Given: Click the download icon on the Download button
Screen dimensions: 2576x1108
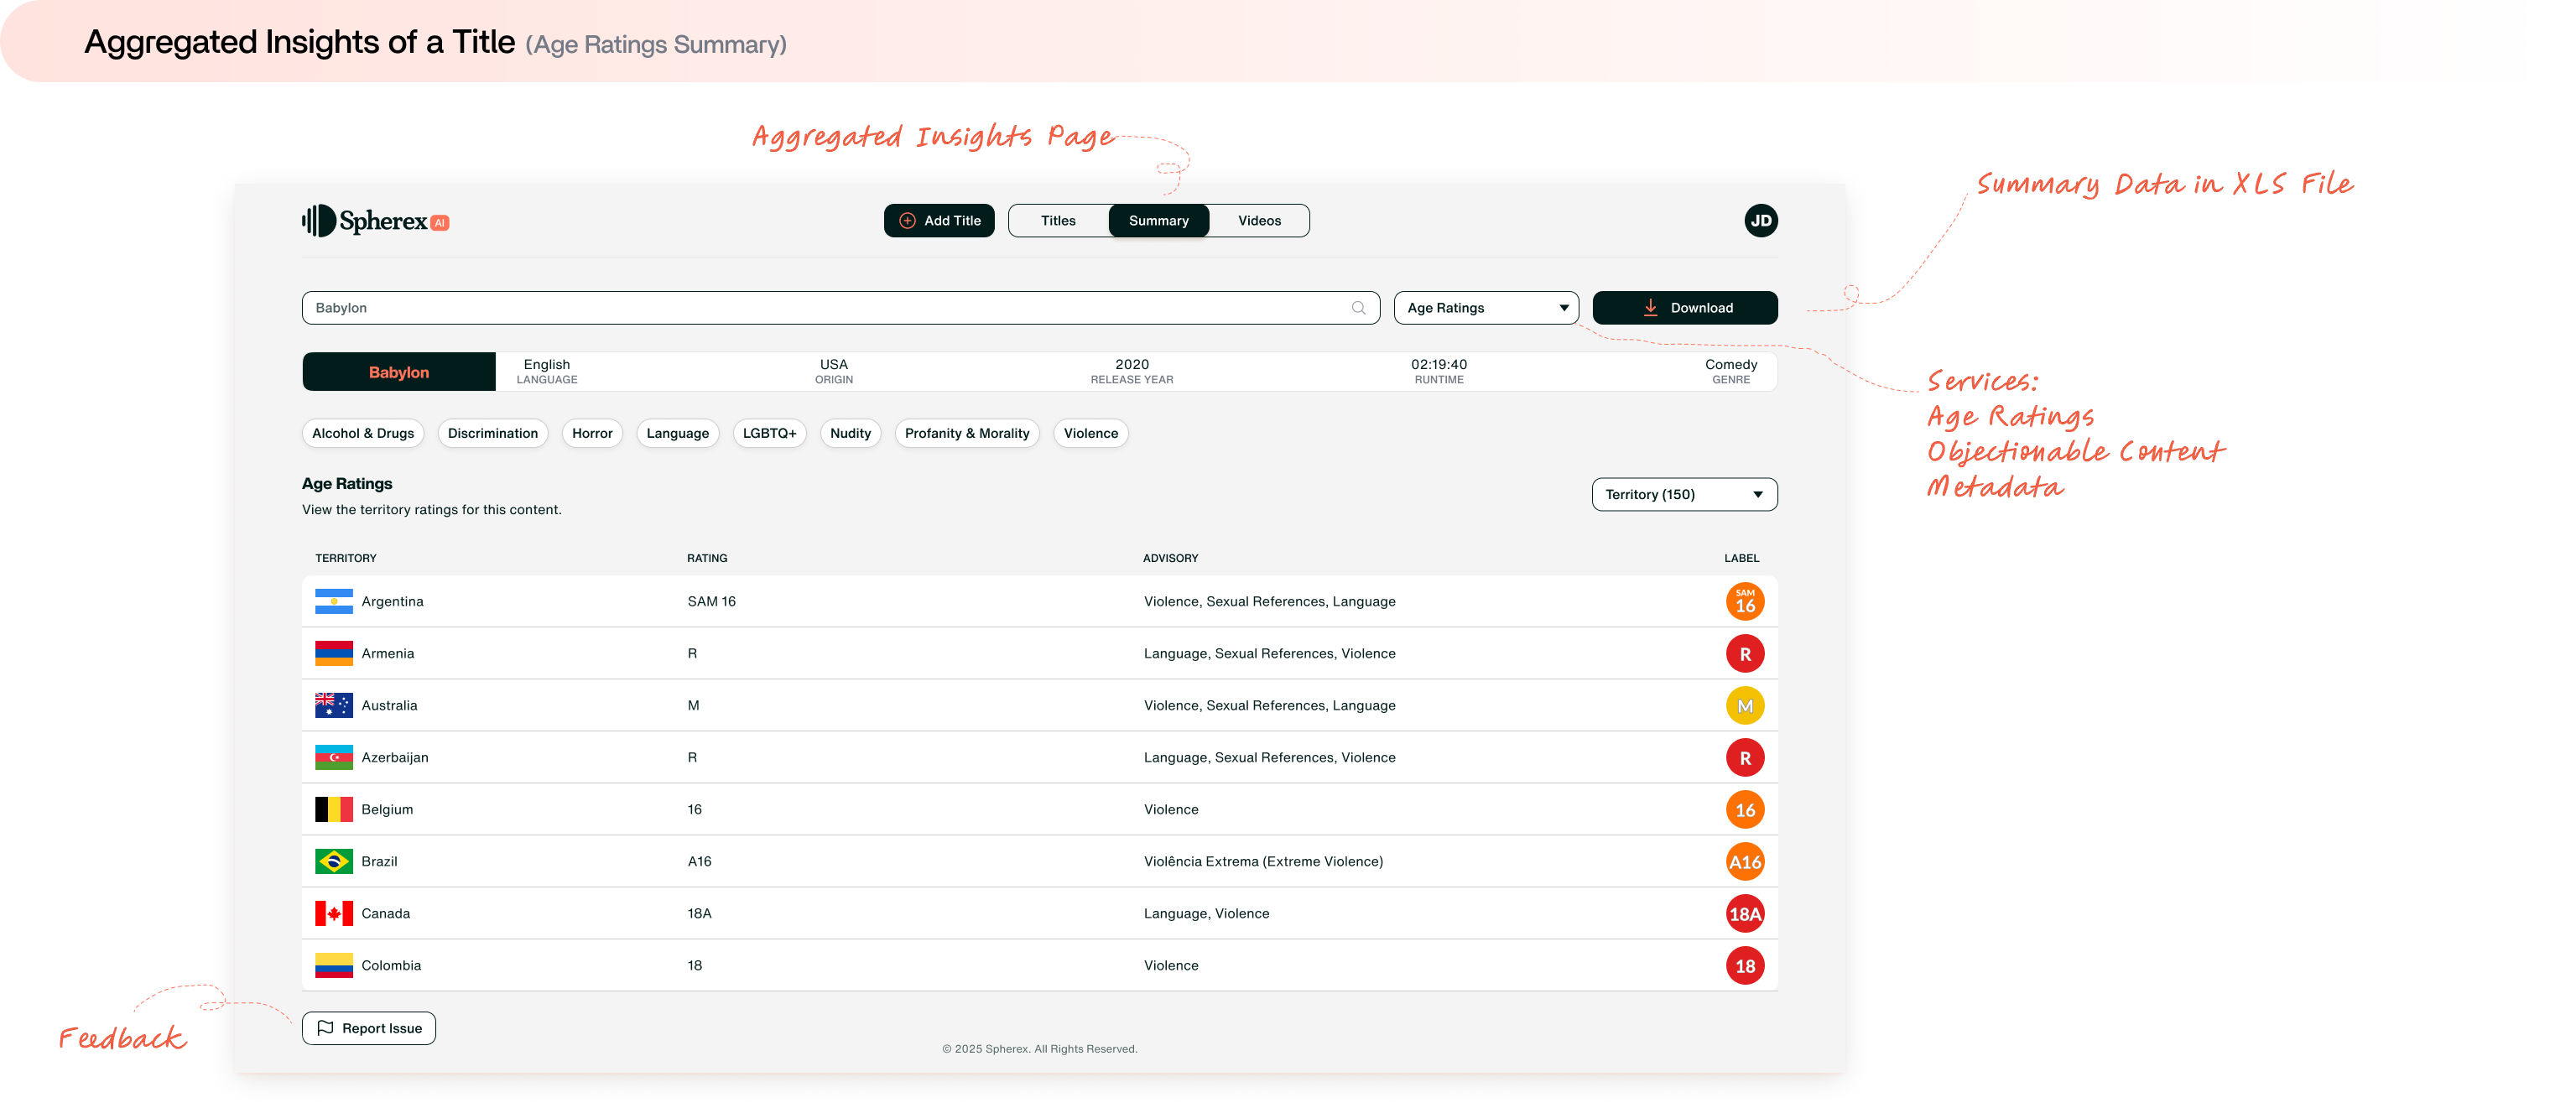Looking at the screenshot, I should point(1650,307).
